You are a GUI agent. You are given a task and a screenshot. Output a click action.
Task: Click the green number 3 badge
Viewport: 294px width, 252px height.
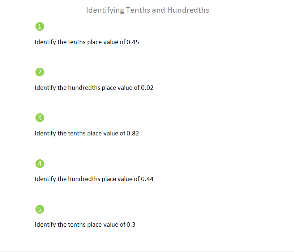coord(40,118)
